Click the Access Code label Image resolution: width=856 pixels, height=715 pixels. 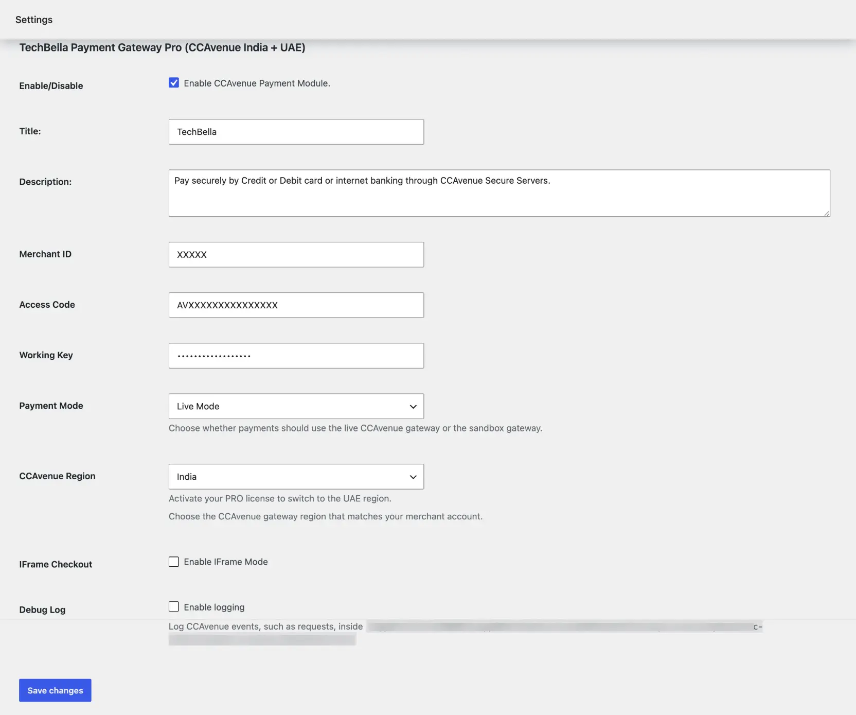pyautogui.click(x=47, y=305)
